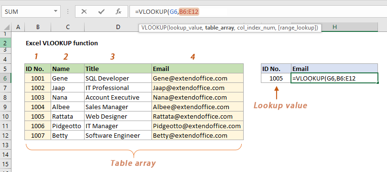This screenshot has width=387, height=172.
Task: Select cell containing 1001
Action: click(38, 78)
